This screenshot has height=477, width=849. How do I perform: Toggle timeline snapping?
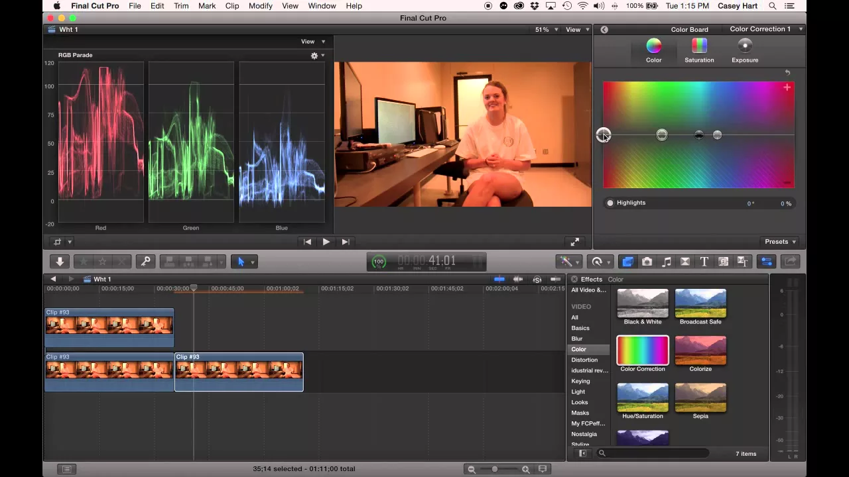tap(556, 280)
